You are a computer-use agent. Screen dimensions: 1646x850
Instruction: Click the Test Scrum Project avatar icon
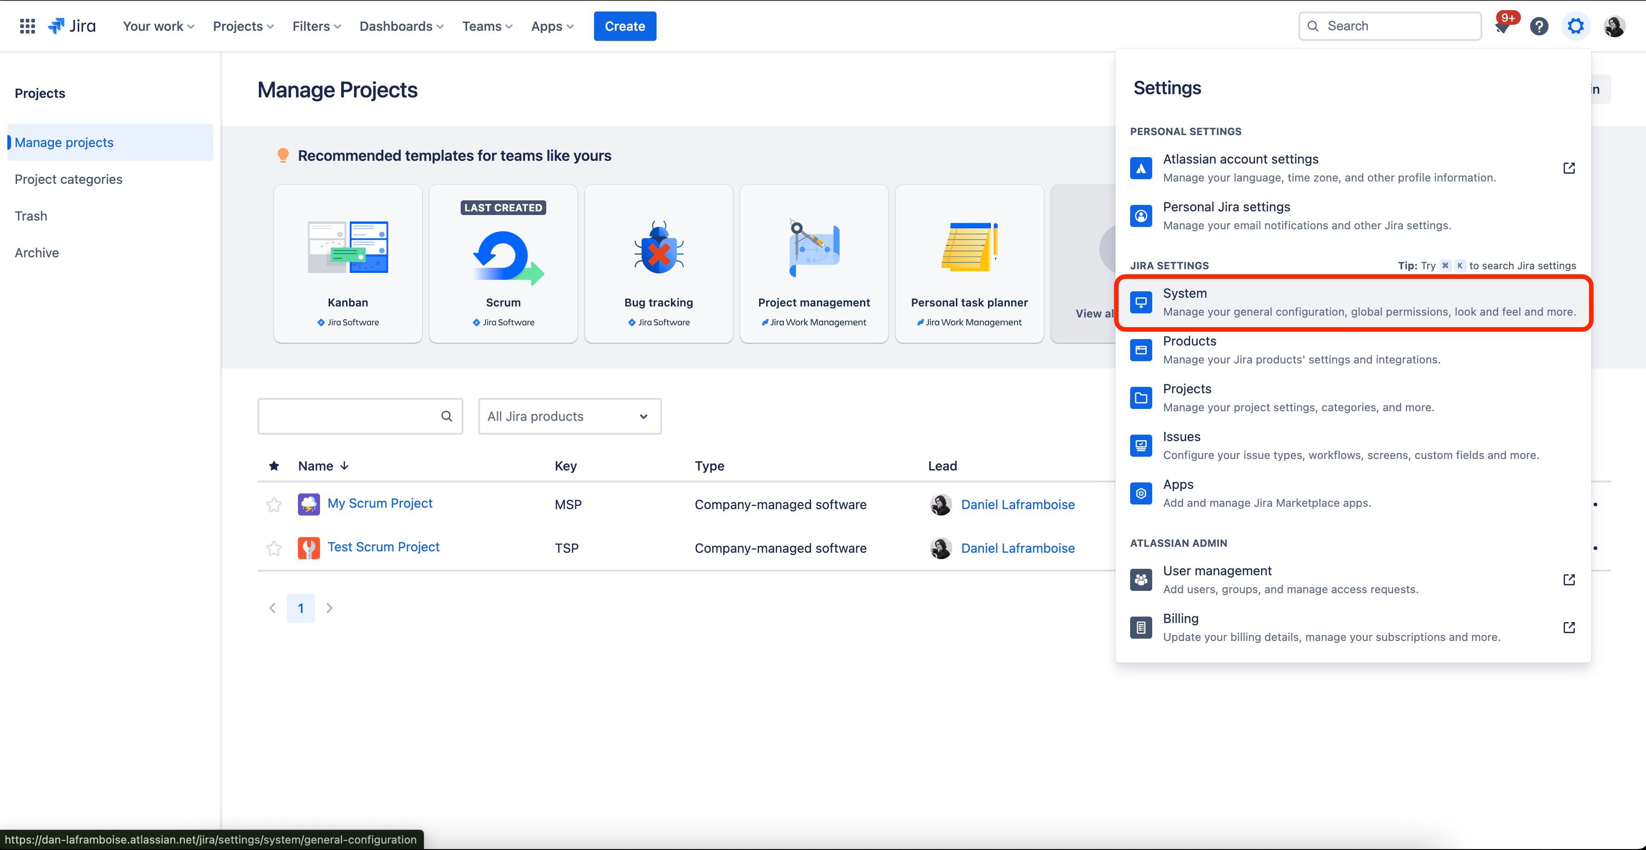309,548
